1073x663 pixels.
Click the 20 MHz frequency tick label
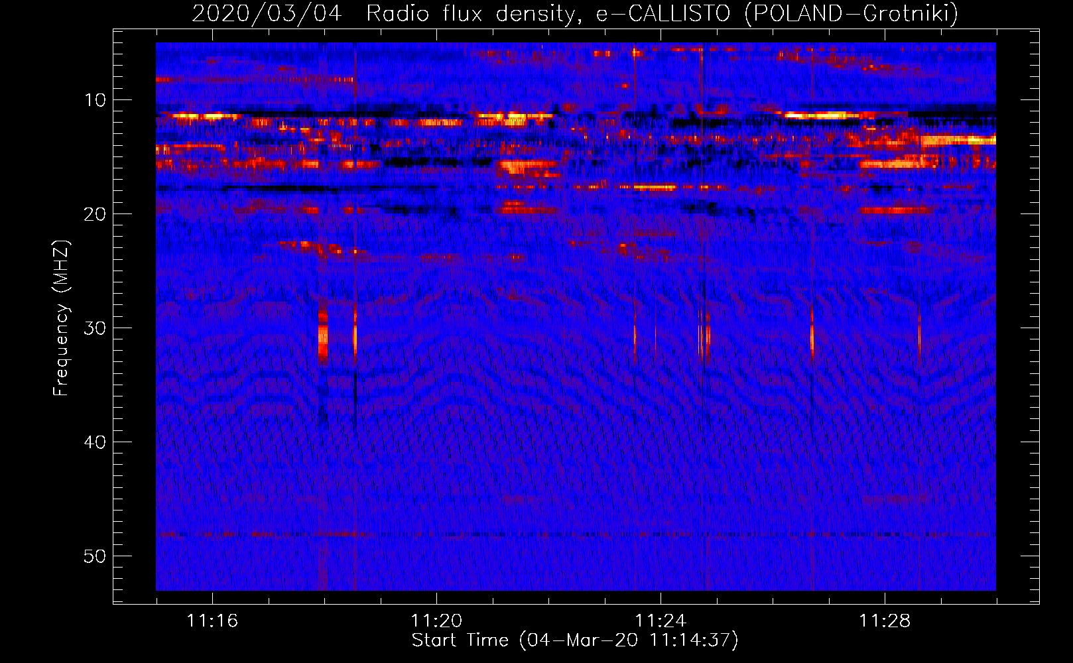tap(95, 214)
